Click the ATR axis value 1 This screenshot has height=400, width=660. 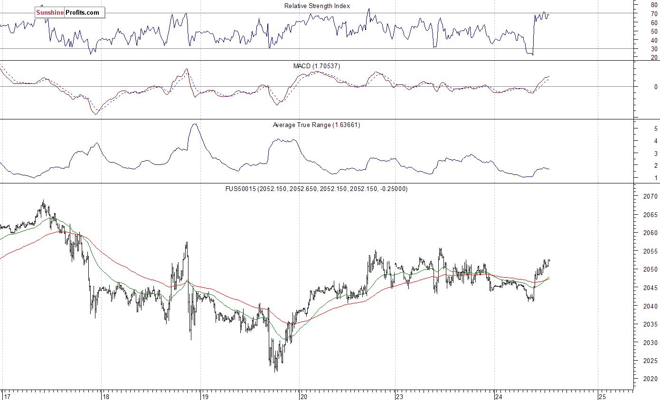tap(656, 178)
